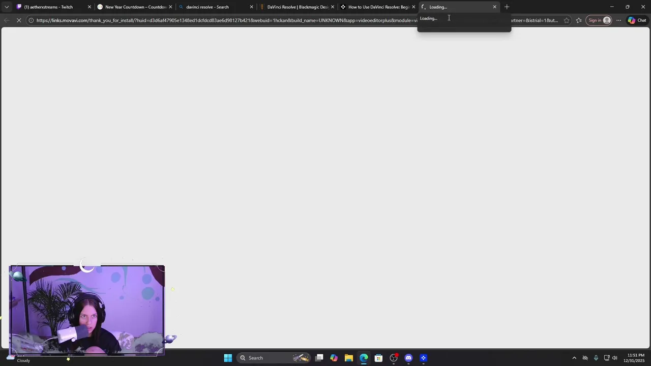Close the Blackmagic Design tab
Image resolution: width=651 pixels, height=366 pixels.
(x=333, y=7)
